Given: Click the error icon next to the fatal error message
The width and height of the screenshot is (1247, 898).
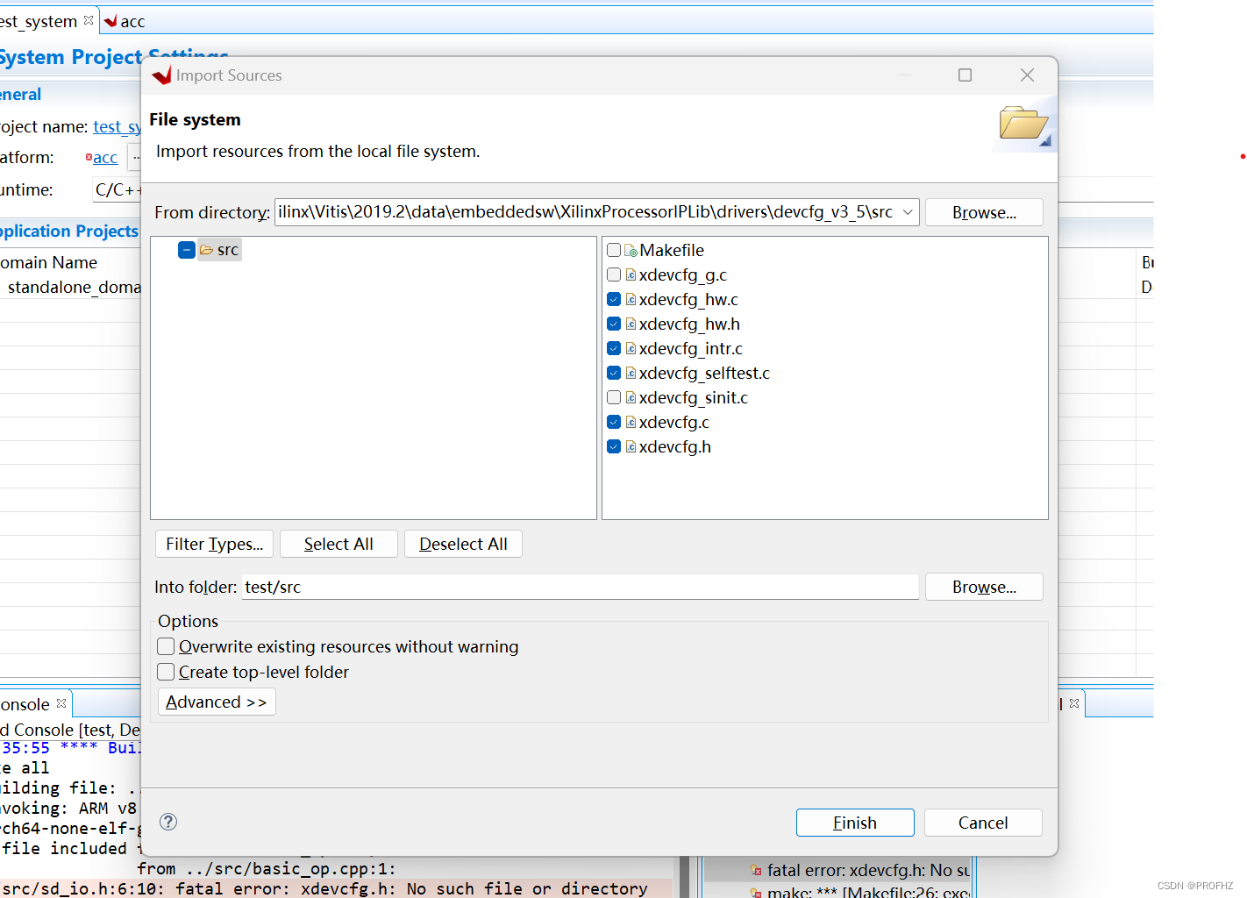Looking at the screenshot, I should pyautogui.click(x=755, y=870).
